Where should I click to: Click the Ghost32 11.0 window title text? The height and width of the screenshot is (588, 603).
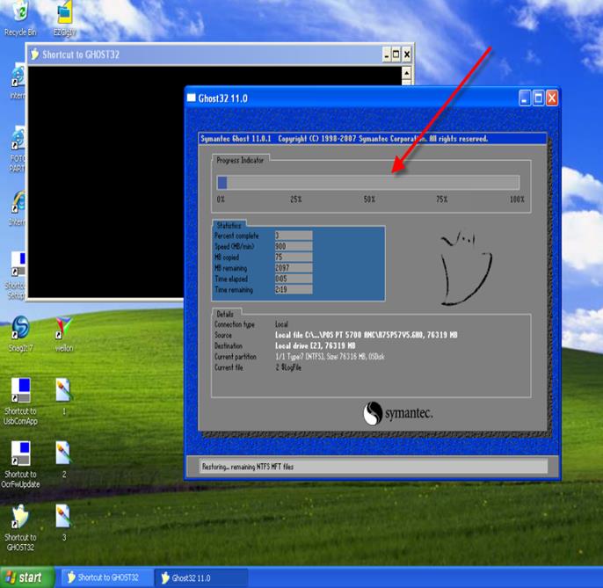(x=223, y=98)
